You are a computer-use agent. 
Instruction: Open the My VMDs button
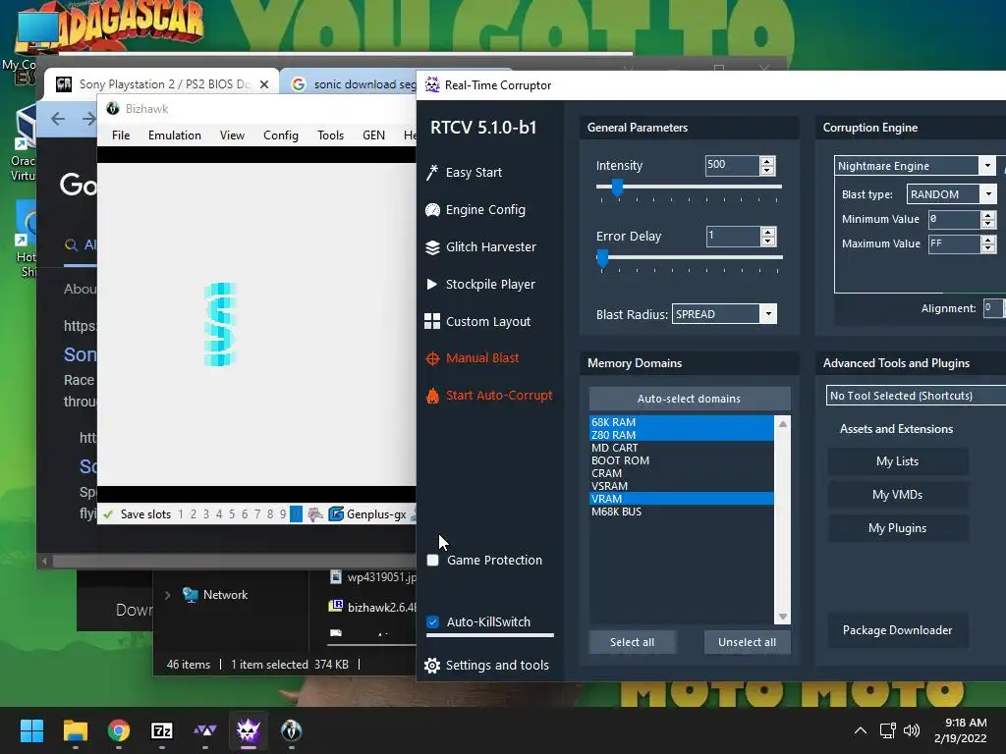click(x=898, y=495)
